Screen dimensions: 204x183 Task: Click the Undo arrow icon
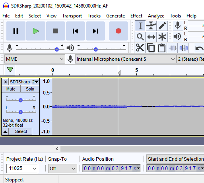click(199, 48)
